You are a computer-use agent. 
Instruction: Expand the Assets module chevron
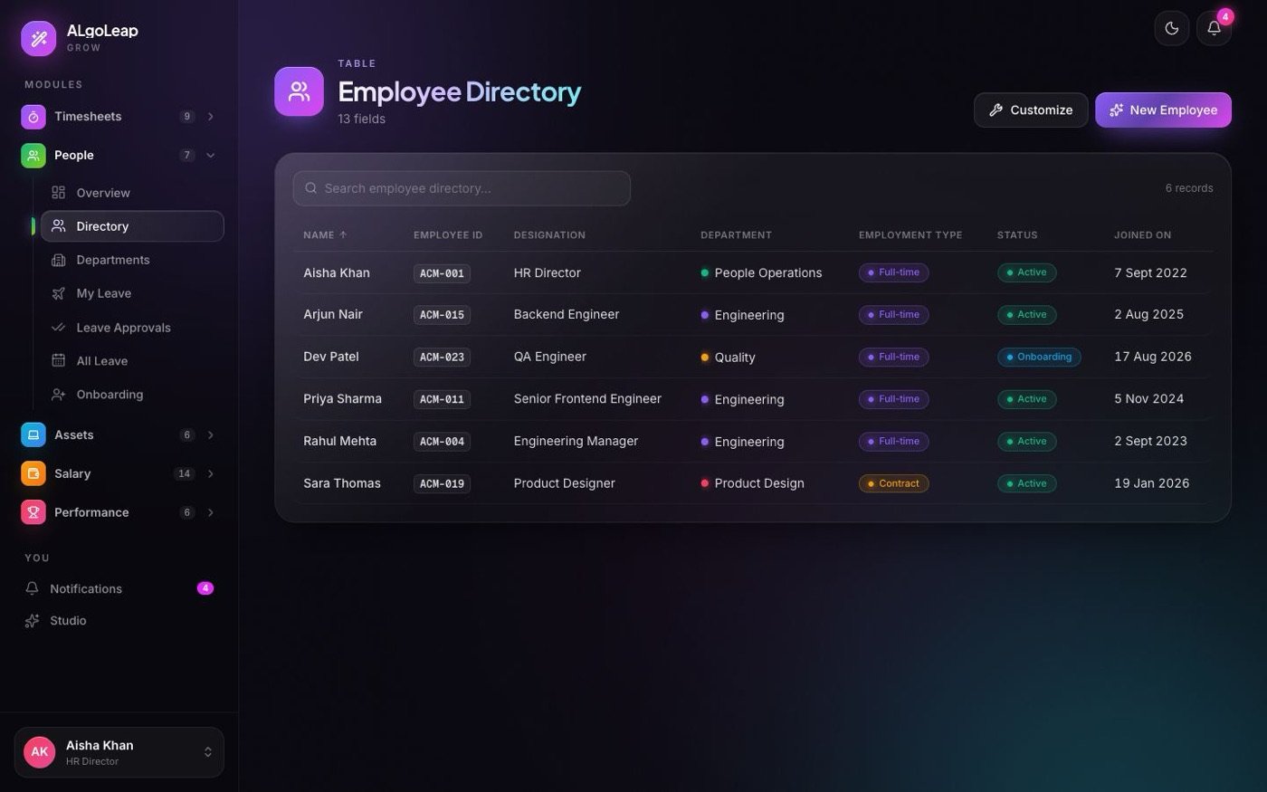click(211, 435)
